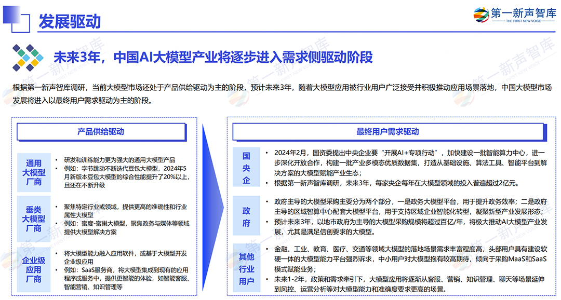Select the 通用大模型厂商 label
Image resolution: width=561 pixels, height=300 pixels.
[x=33, y=170]
